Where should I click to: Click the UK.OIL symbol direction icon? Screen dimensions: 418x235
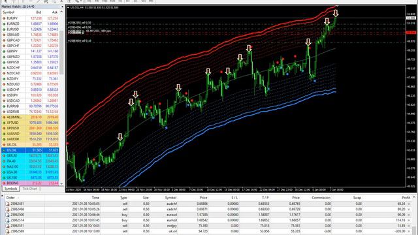coord(4,145)
